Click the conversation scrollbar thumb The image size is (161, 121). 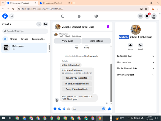[111, 83]
